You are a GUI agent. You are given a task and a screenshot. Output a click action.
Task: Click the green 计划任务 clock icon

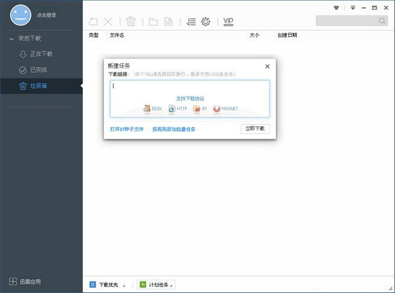click(143, 284)
